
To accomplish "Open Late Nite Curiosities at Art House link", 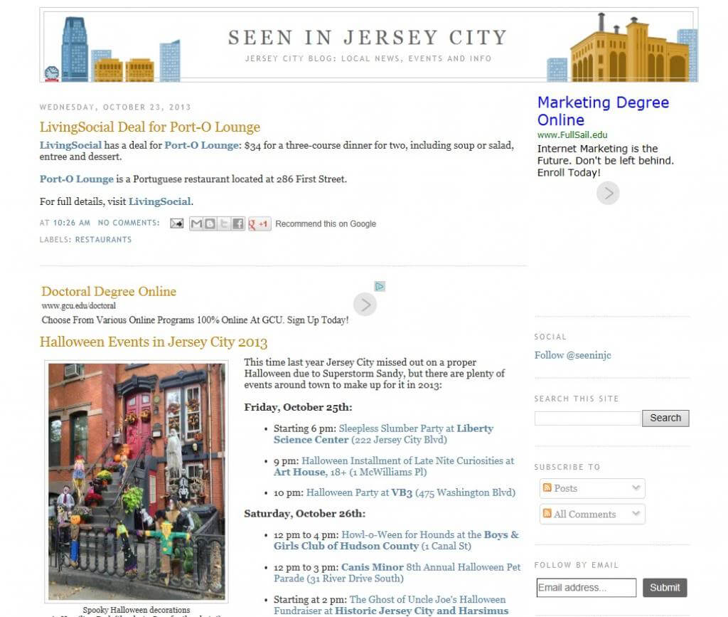I will tap(394, 466).
